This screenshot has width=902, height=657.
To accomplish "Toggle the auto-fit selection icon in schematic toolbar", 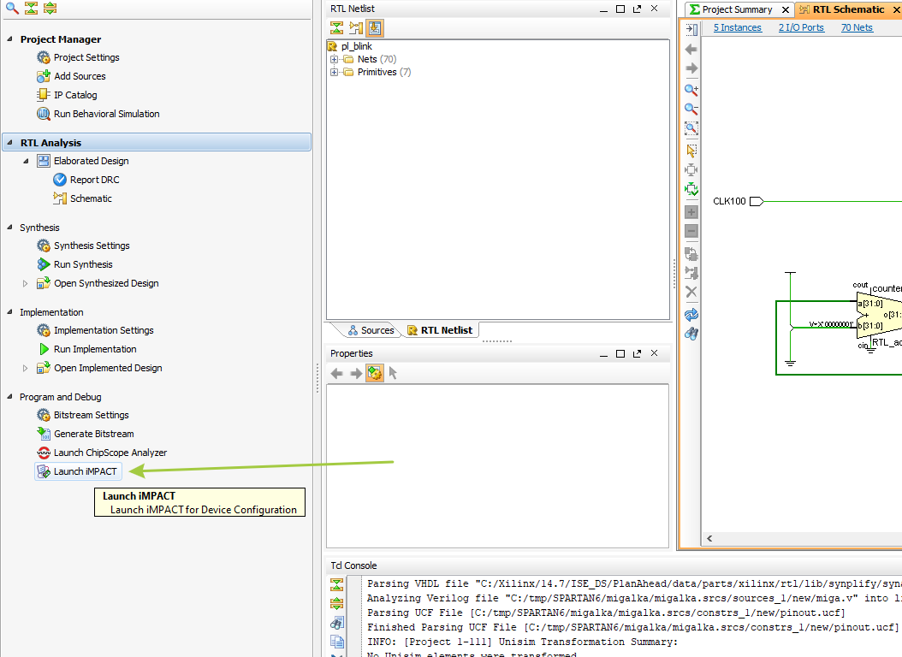I will (x=691, y=189).
